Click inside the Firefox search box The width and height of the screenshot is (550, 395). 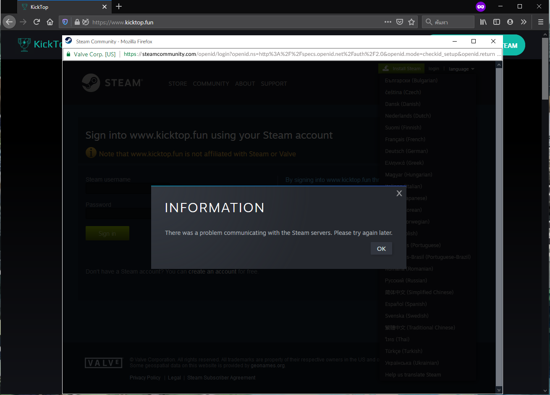coord(448,22)
